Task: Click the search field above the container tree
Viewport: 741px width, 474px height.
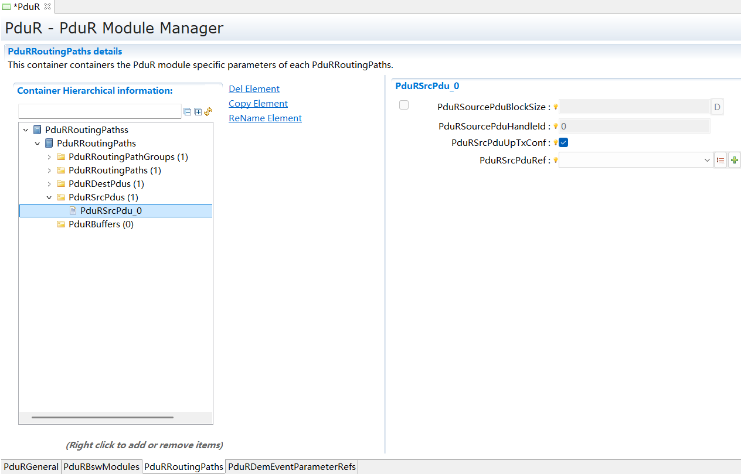Action: pyautogui.click(x=100, y=111)
